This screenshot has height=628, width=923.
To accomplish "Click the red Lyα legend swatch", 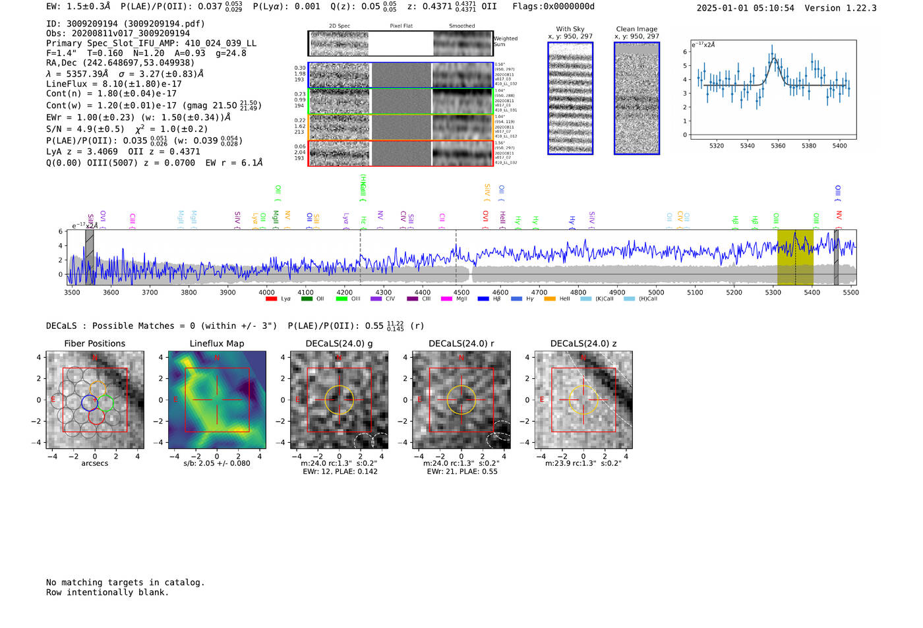I will [271, 299].
